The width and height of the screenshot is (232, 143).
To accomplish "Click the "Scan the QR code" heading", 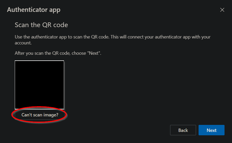I will tap(41, 25).
